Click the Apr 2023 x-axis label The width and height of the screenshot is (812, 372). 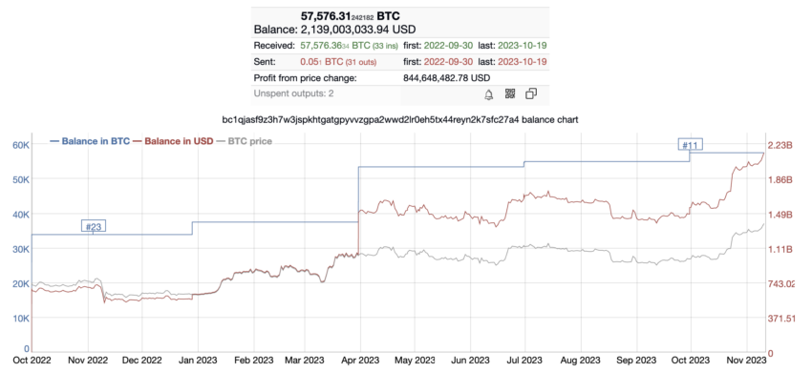pos(359,359)
